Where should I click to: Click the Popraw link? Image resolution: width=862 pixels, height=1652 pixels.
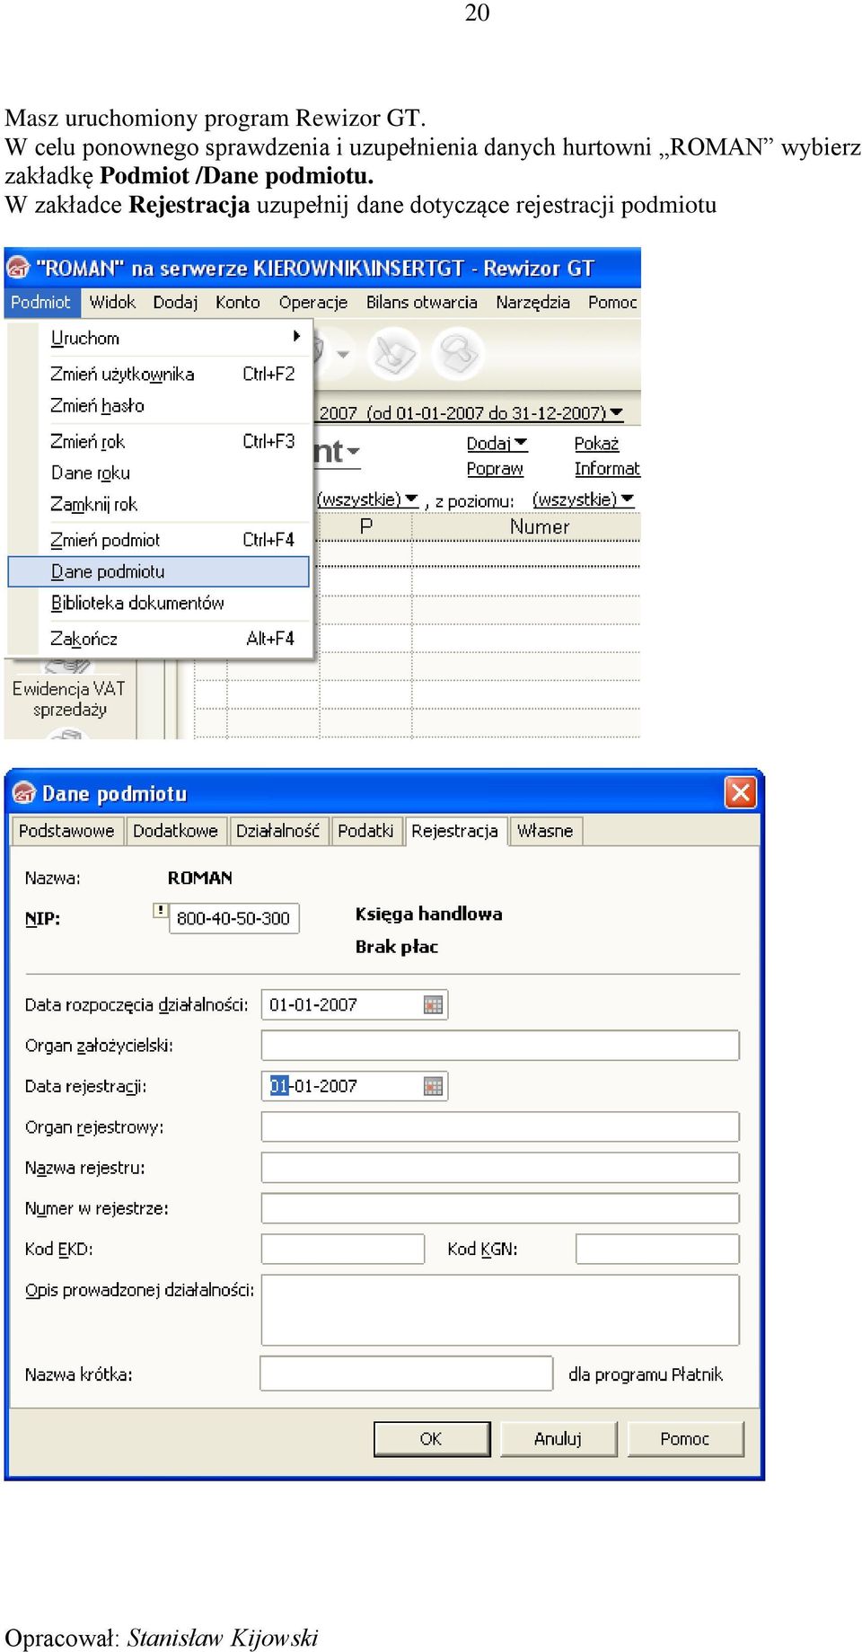495,469
